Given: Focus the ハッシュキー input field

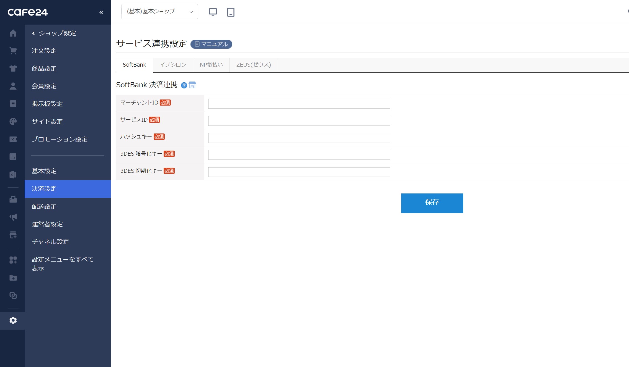Looking at the screenshot, I should (299, 138).
